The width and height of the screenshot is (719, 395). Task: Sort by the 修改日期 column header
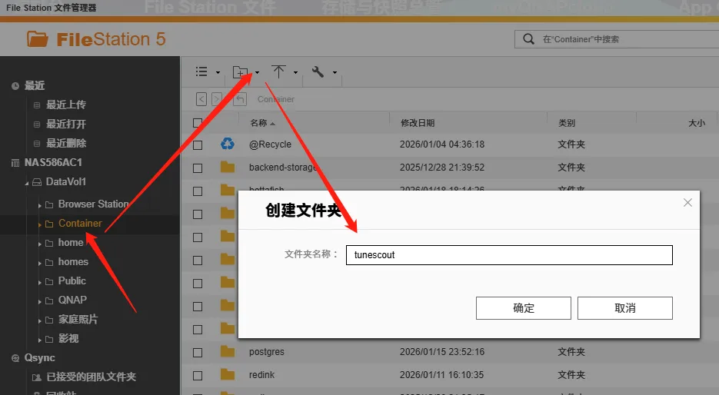(418, 123)
